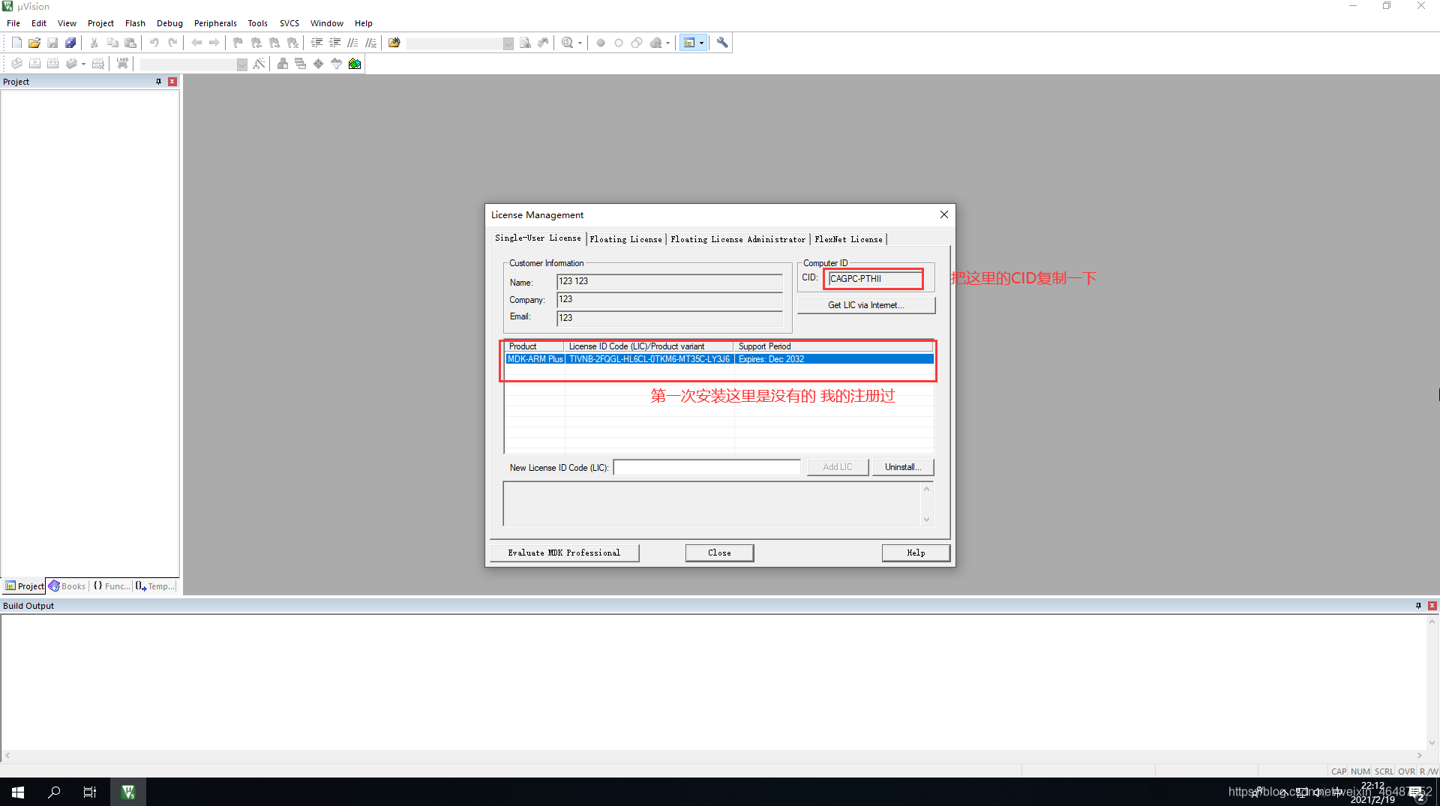Open the SVCS menu
The width and height of the screenshot is (1440, 806).
289,23
